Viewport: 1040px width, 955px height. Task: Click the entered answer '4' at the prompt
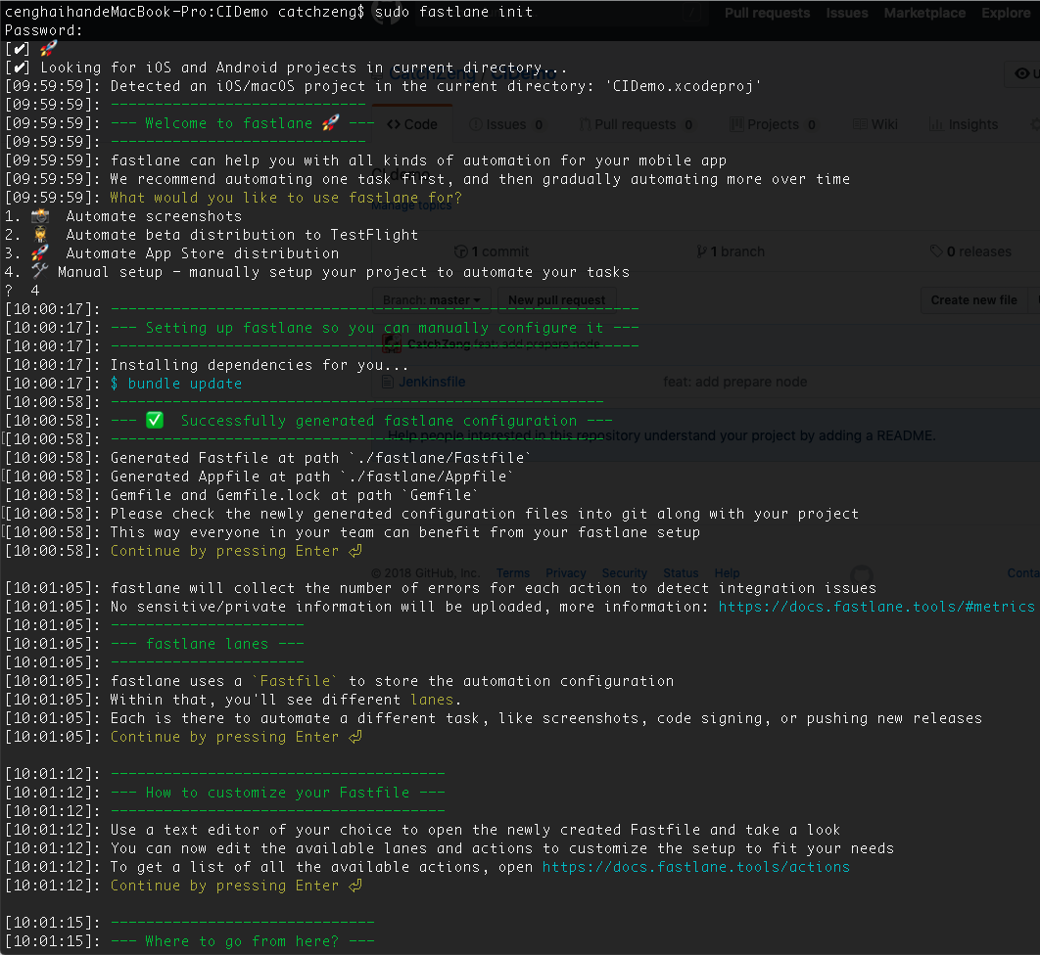35,291
